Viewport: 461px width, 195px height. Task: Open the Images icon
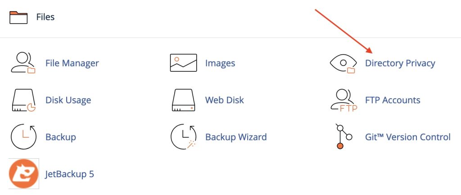[x=184, y=63]
